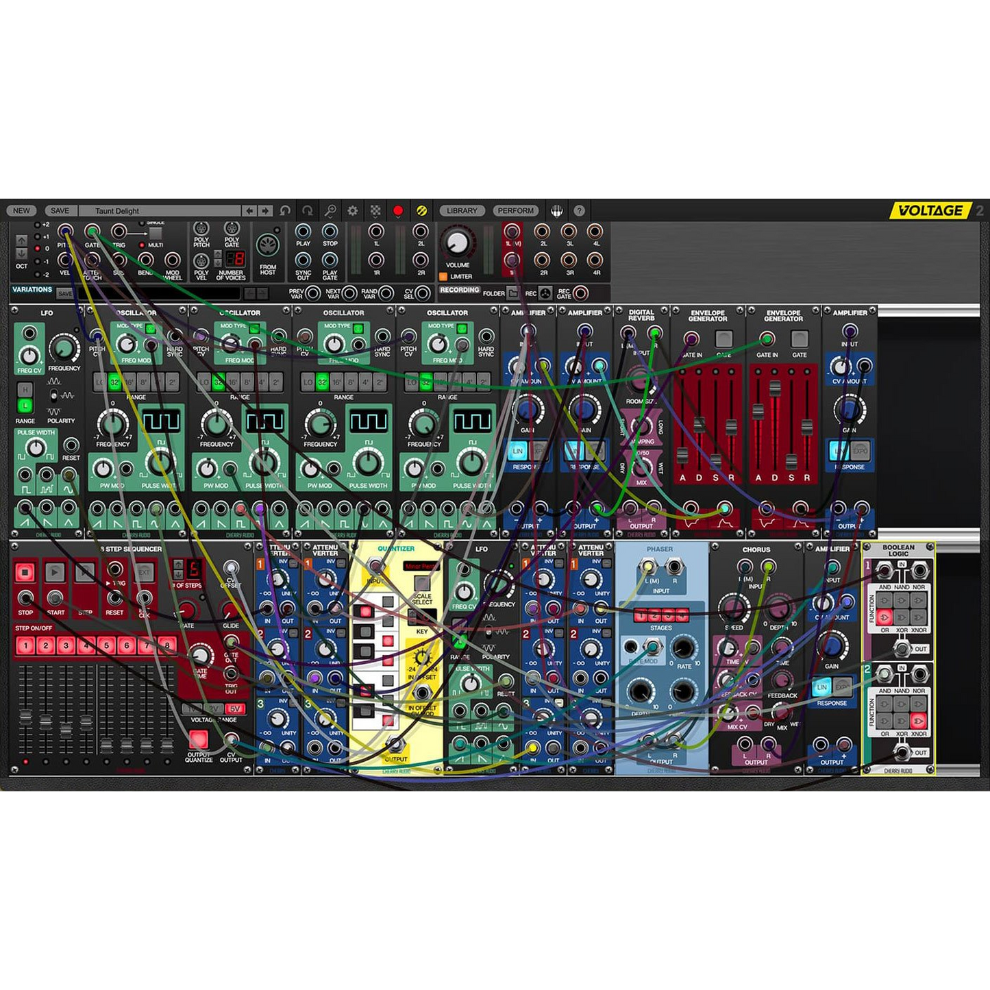Click the undo arrow in the toolbar
This screenshot has height=990, width=990.
pos(285,211)
